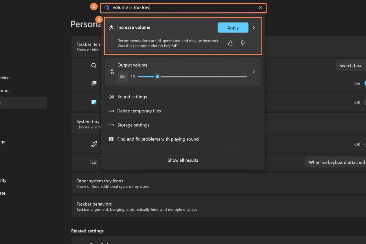Open the 'When no keyboard attached' dropdown
Screen dimensions: 366x244
point(335,162)
